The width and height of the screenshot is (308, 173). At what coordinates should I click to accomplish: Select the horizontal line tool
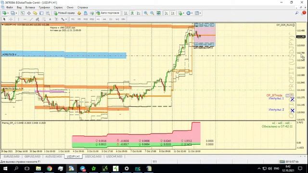(25, 19)
